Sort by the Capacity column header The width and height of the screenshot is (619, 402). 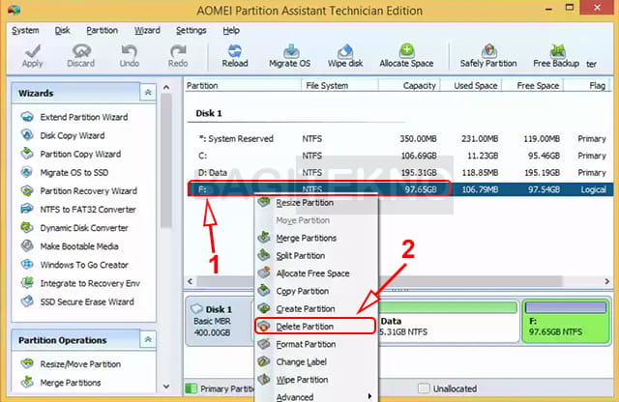(409, 86)
